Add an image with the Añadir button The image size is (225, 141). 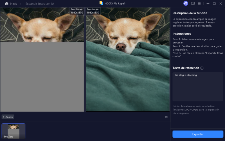click(8, 117)
